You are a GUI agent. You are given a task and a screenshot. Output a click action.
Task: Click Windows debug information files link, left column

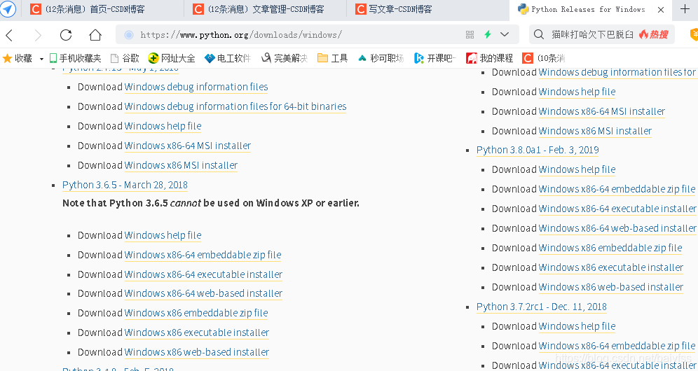click(196, 87)
